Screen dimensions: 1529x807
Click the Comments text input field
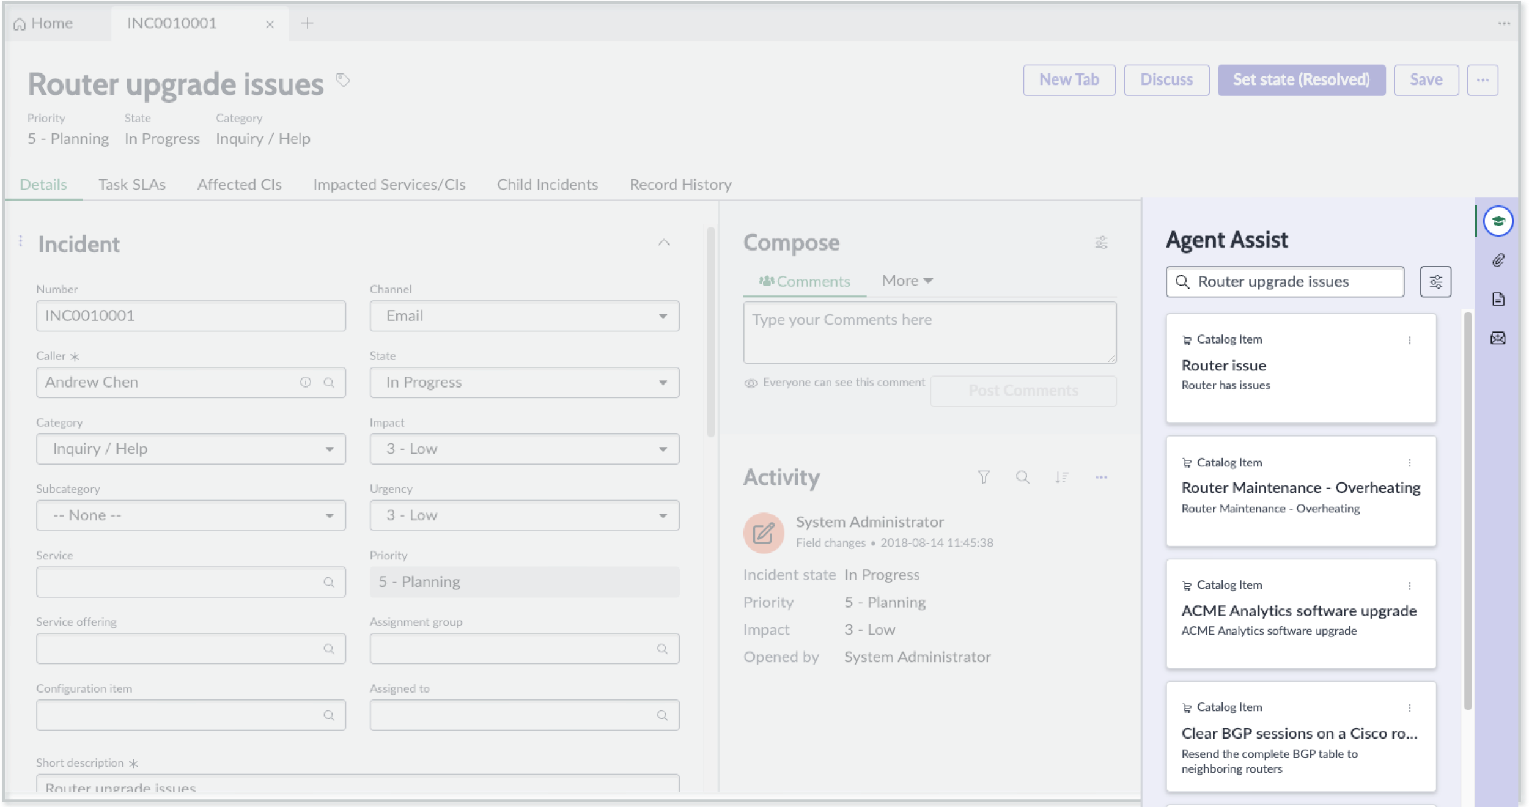929,332
